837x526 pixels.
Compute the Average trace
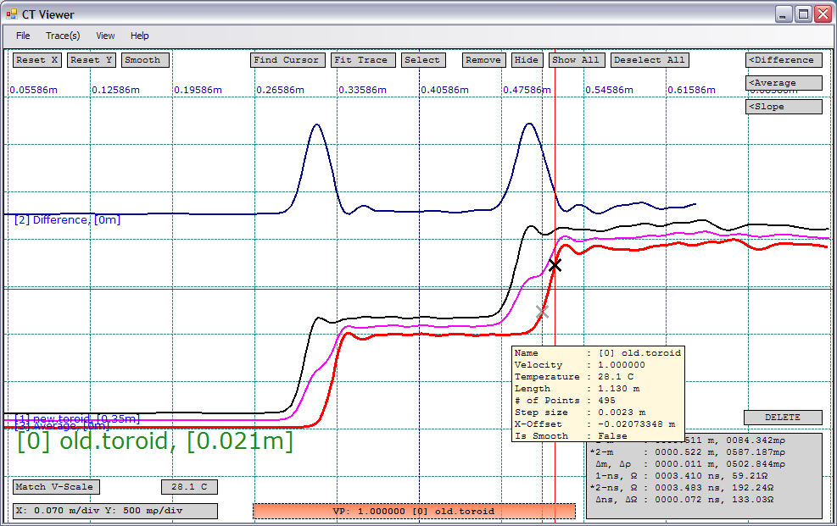(783, 82)
